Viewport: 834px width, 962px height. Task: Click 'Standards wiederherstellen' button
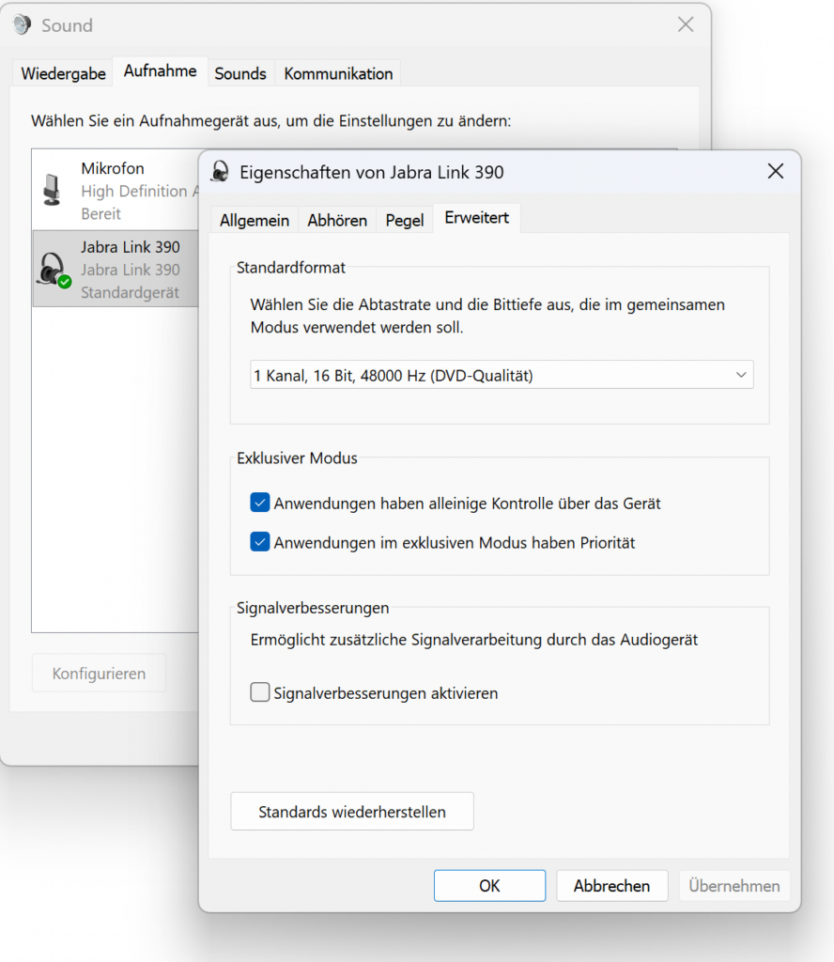point(352,812)
